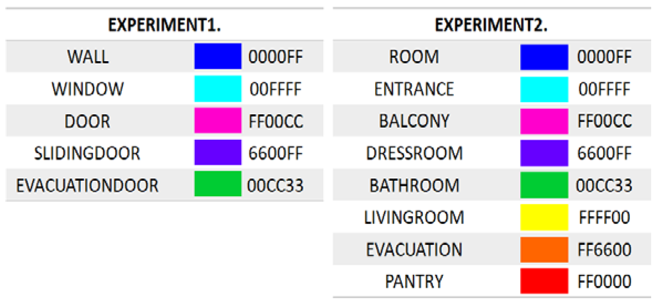Screen dimensions: 660x305
Task: Select the yellow LIVINGROOM color swatch
Action: 544,217
